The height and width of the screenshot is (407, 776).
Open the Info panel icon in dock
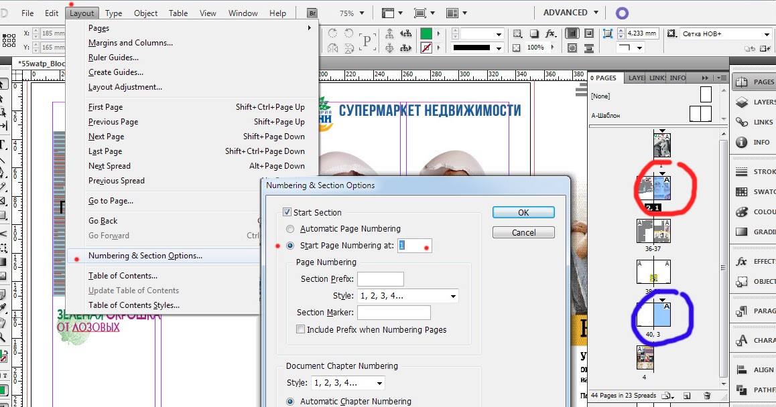point(741,143)
